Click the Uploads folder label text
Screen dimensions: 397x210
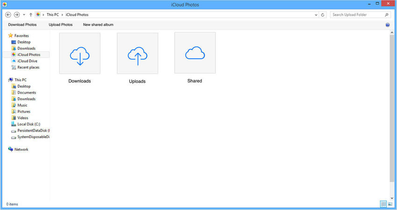point(137,82)
